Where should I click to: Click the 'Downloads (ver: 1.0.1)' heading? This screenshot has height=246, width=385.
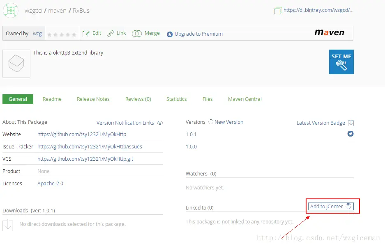pyautogui.click(x=29, y=210)
